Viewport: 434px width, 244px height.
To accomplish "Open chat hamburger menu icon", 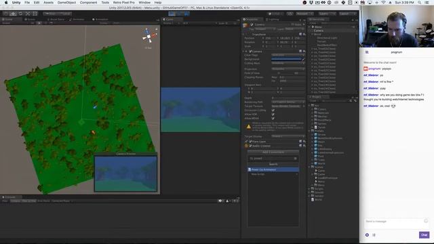I will tap(367, 52).
